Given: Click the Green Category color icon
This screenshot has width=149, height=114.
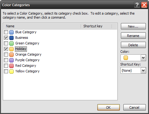Looking at the screenshot, I should [11, 43].
